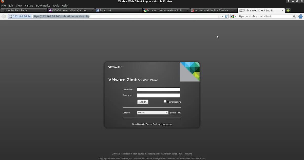
Task: Open the Tools menu
Action: [x=56, y=5]
